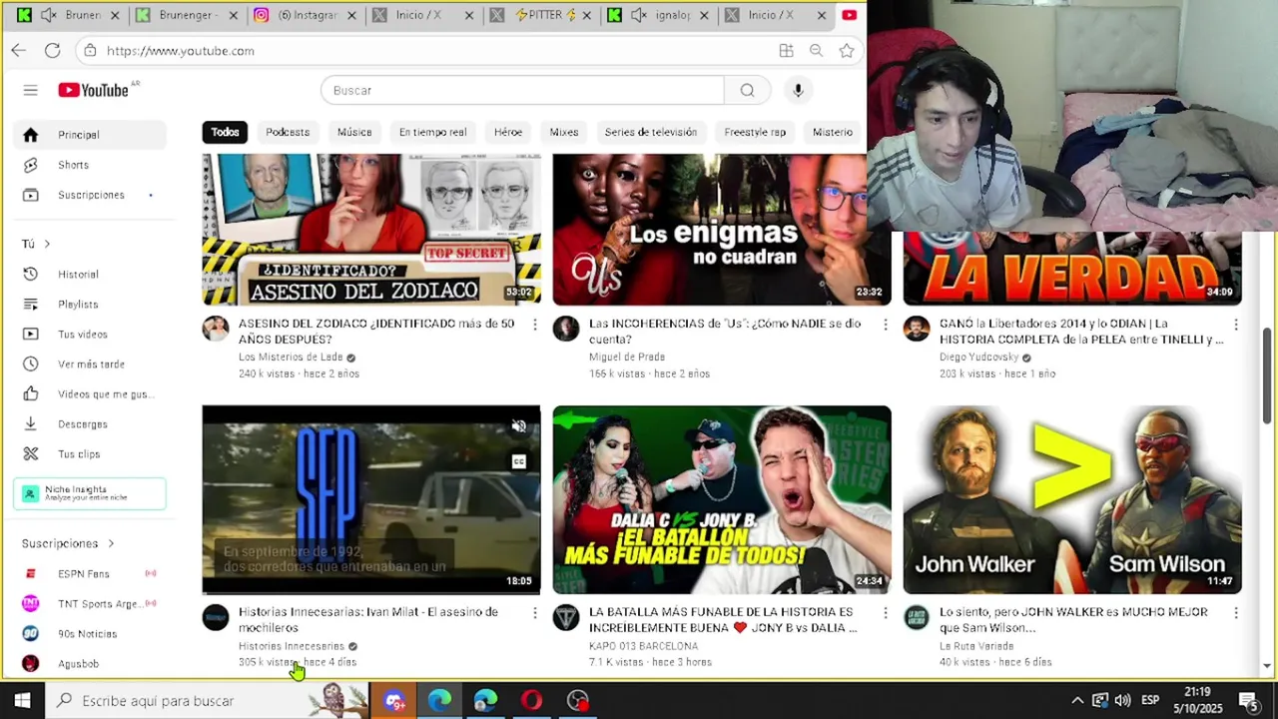Image resolution: width=1278 pixels, height=719 pixels.
Task: Open Videos que me gustan
Action: (x=90, y=393)
